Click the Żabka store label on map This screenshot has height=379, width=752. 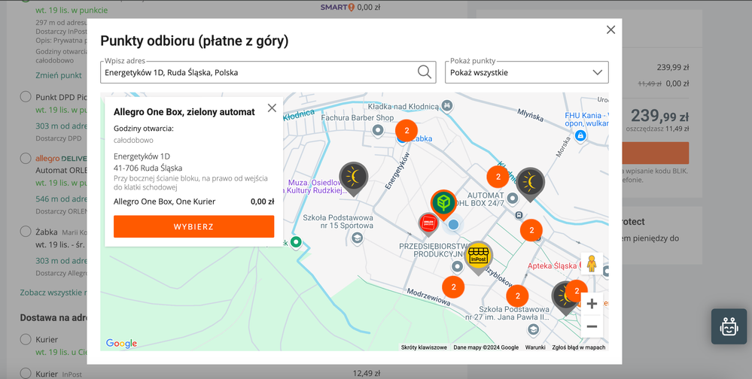421,138
